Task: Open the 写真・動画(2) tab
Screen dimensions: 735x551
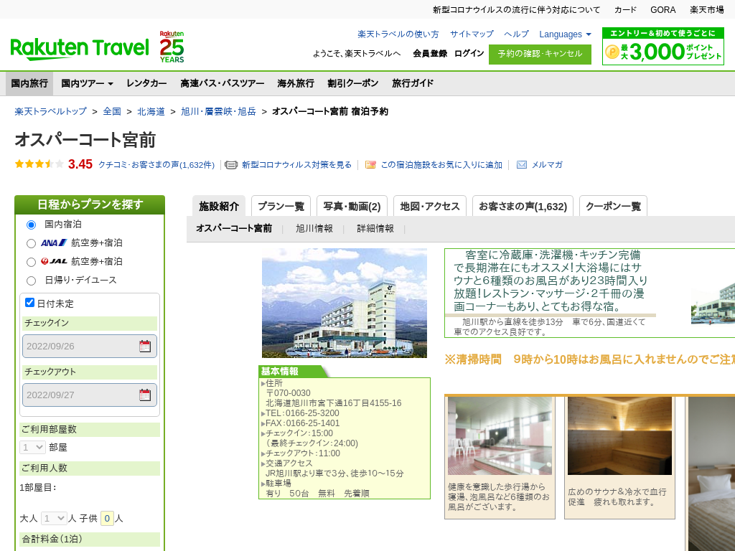Action: 352,206
